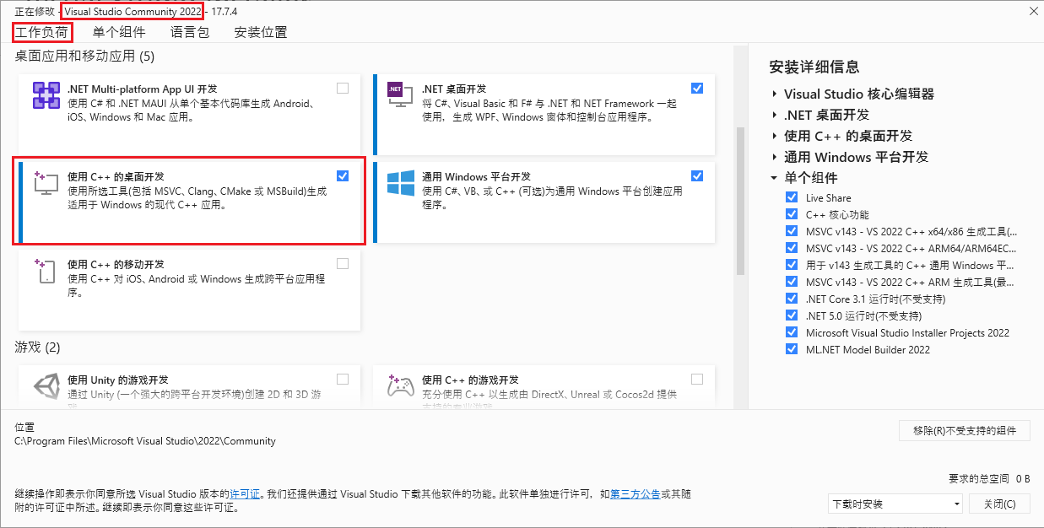Open the 下载时安装 dropdown

[x=895, y=504]
